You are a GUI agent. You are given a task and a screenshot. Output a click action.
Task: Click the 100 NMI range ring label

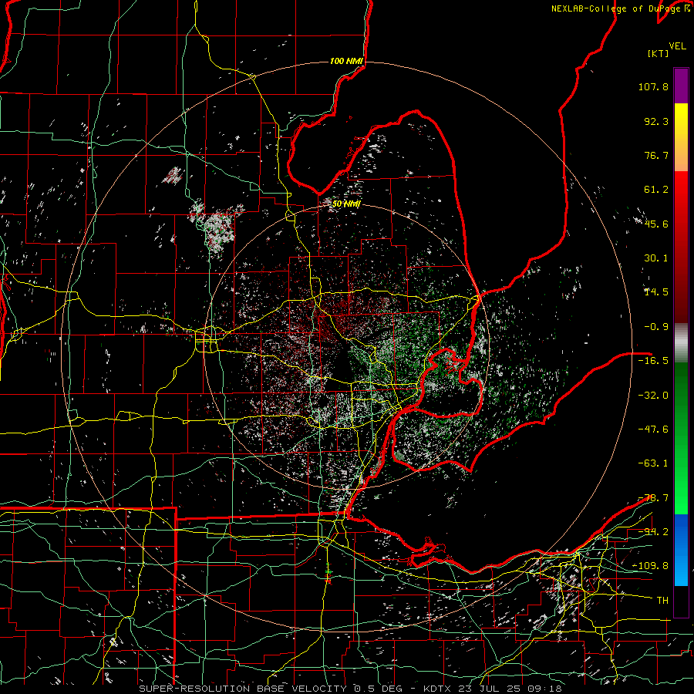tap(346, 61)
